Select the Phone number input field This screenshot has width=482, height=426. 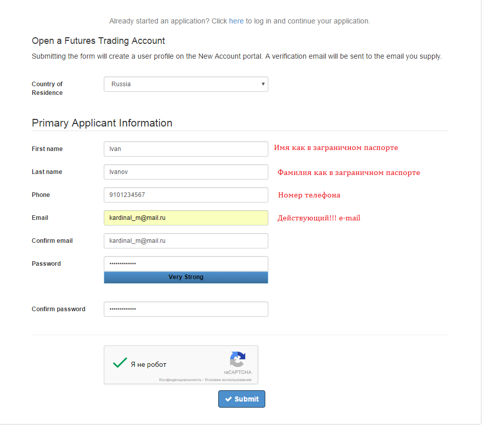click(186, 195)
